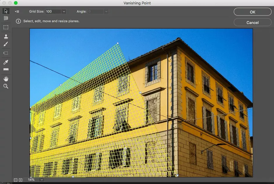274x184 pixels.
Task: Activate the Hand tool
Action: coord(6,79)
